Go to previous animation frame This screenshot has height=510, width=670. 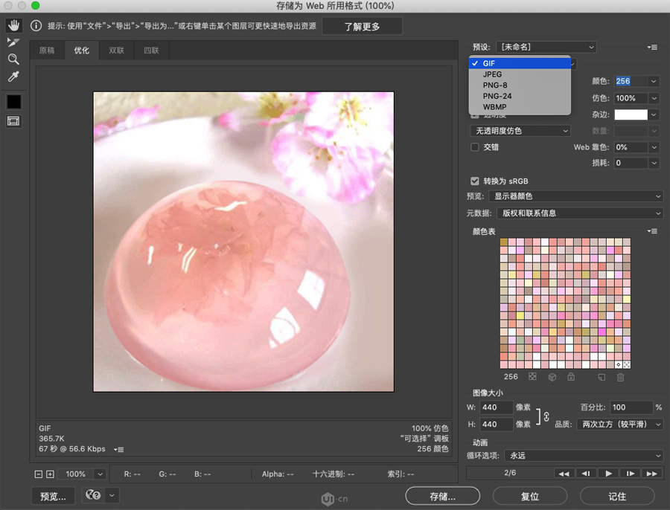point(587,474)
